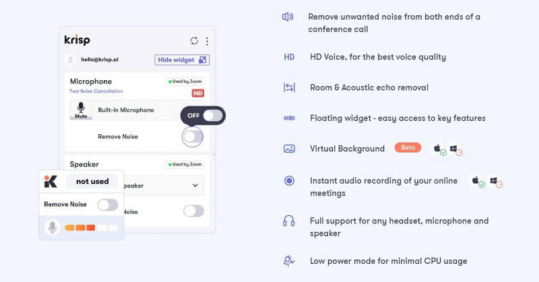Click the Test Noise Cancellation link
539x282 pixels.
click(96, 91)
